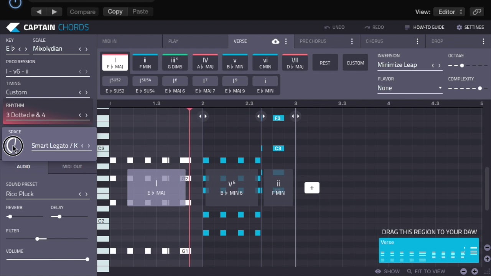Click resize handle between I and v6 chords
The height and width of the screenshot is (276, 491).
(x=203, y=116)
